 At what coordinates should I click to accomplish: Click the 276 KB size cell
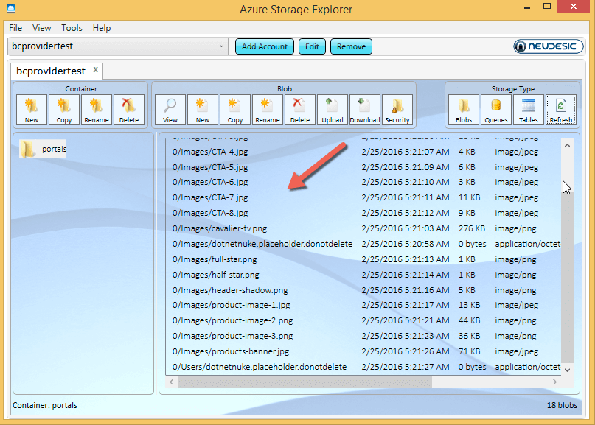pos(472,228)
